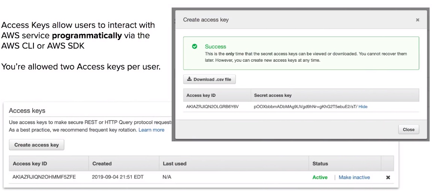
Task: Click the X icon to delete access key
Action: coord(388,177)
